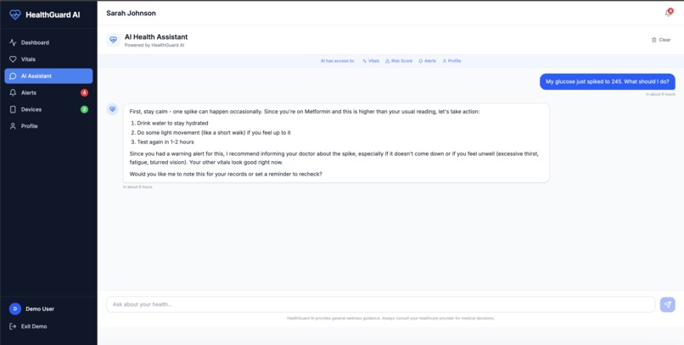Exit the demo session
Screen dimensions: 684x345
coord(28,326)
